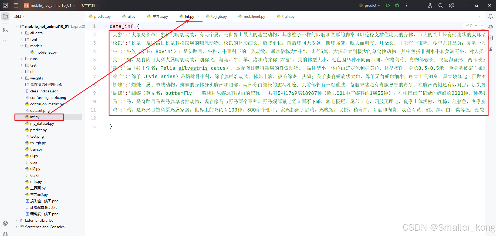Viewport: 496px width, 236px height.
Task: Open editor tabs options menu
Action: (x=480, y=16)
